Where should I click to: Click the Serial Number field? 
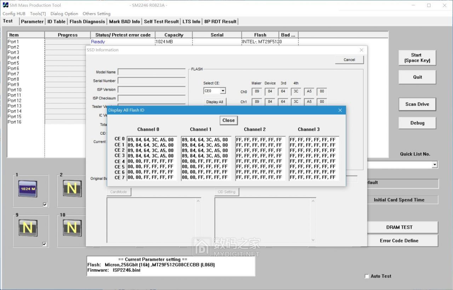point(151,81)
